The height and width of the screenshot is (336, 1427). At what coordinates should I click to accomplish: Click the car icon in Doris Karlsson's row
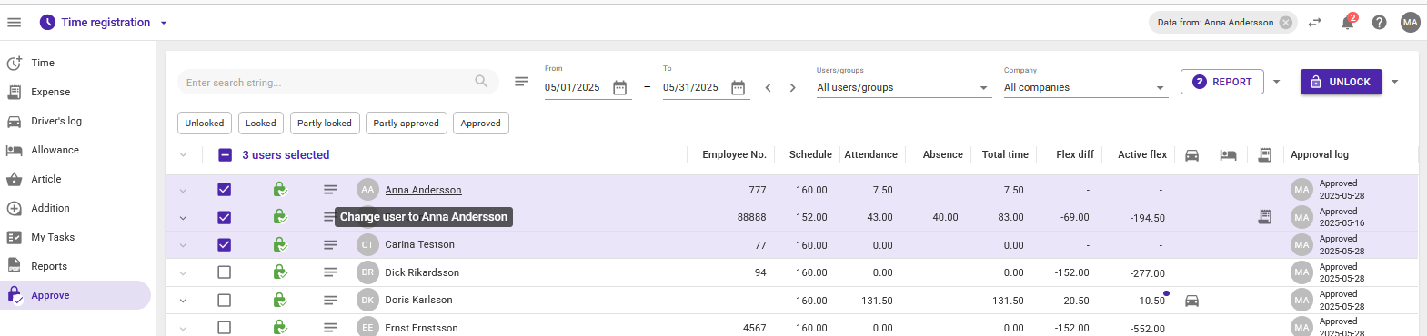(x=1191, y=301)
